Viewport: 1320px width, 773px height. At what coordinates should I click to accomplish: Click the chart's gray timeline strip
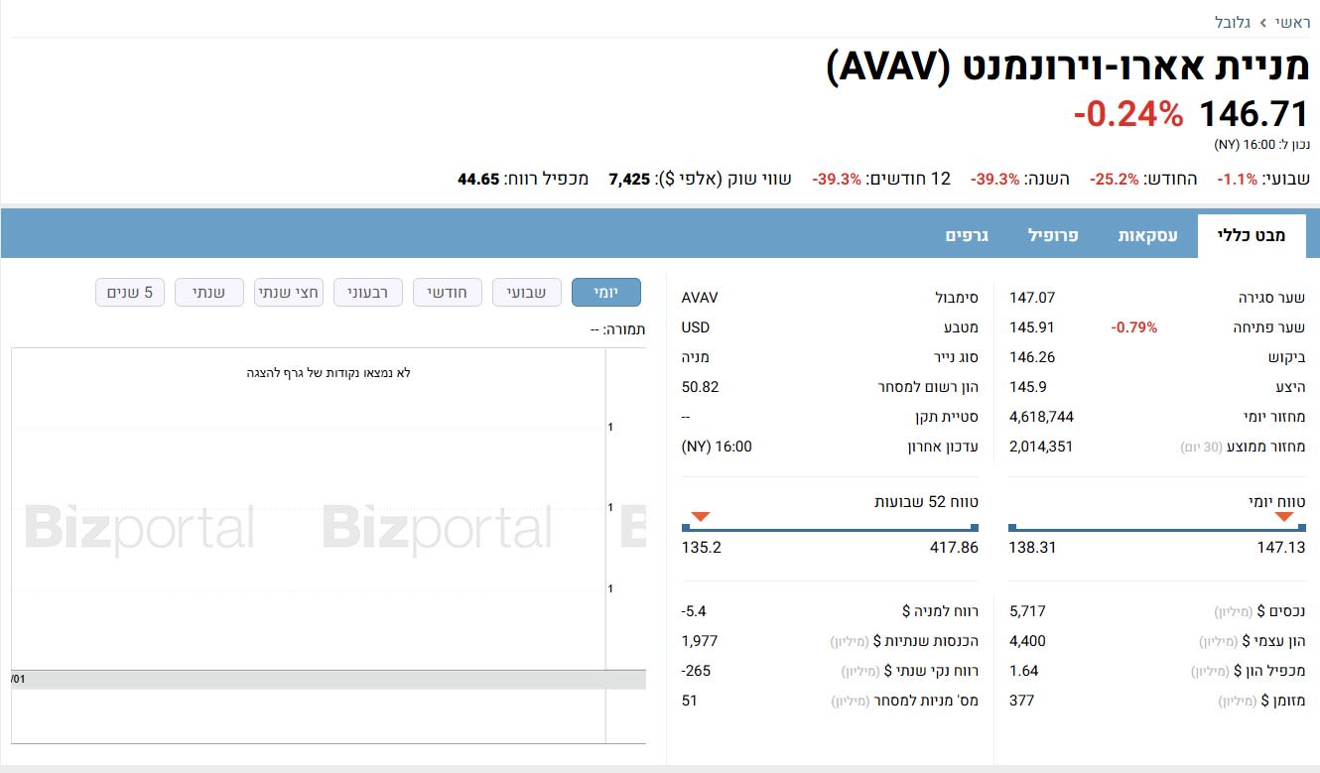coord(329,680)
